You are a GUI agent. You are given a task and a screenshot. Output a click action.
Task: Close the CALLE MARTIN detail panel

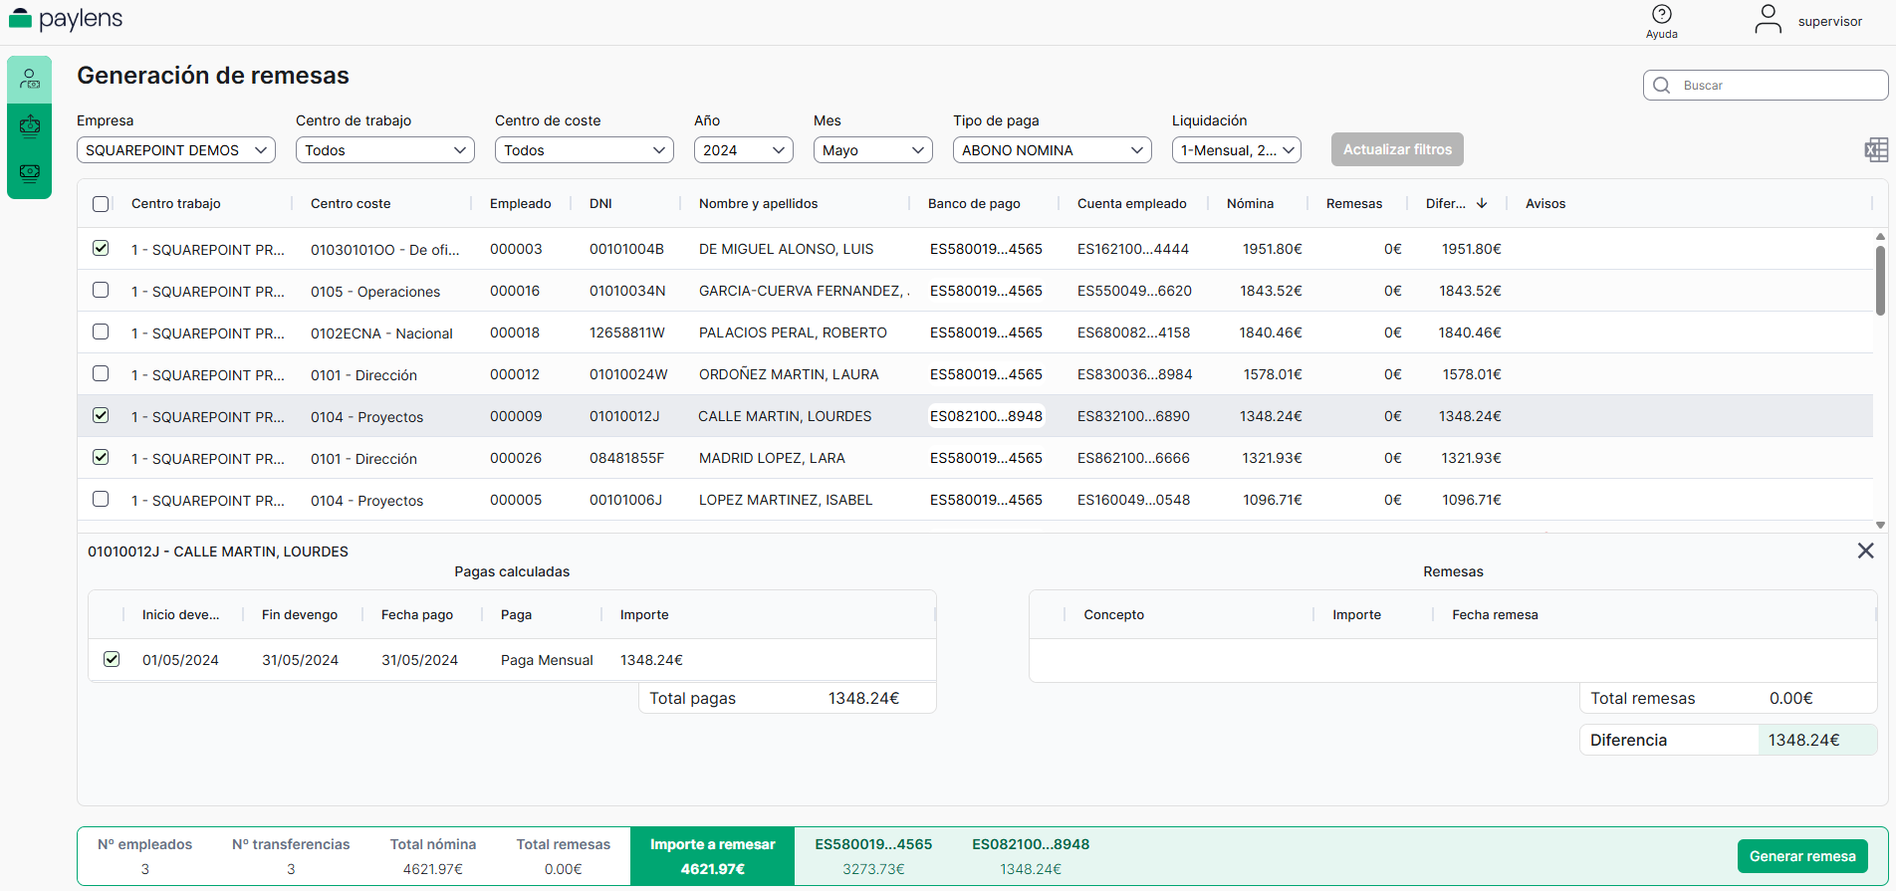[1865, 551]
